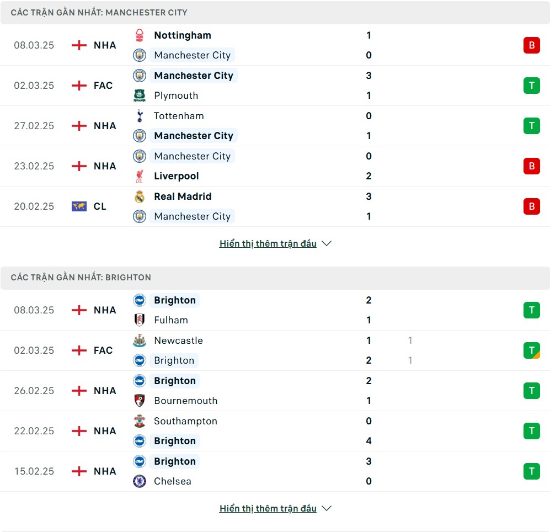Click the Fulham club crest icon
Screen dimensions: 550x532
[x=139, y=320]
